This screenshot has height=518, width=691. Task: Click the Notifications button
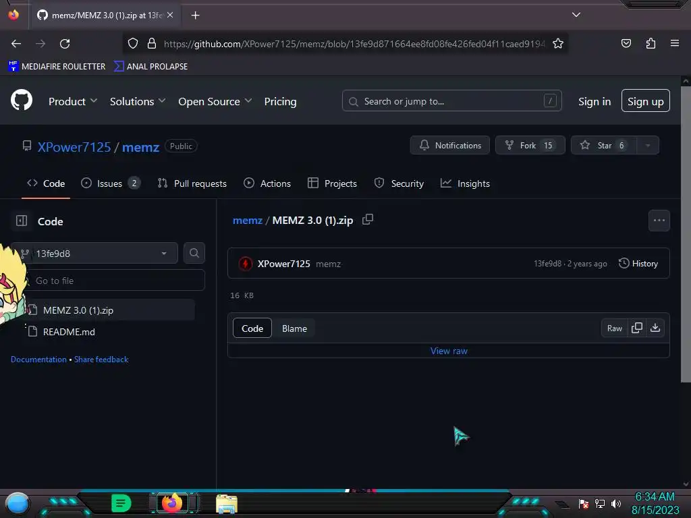[450, 146]
